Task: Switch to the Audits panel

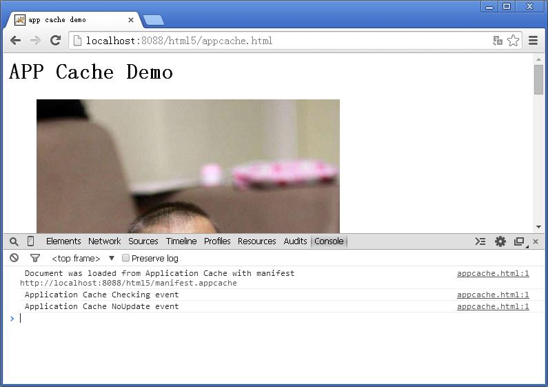Action: tap(295, 241)
